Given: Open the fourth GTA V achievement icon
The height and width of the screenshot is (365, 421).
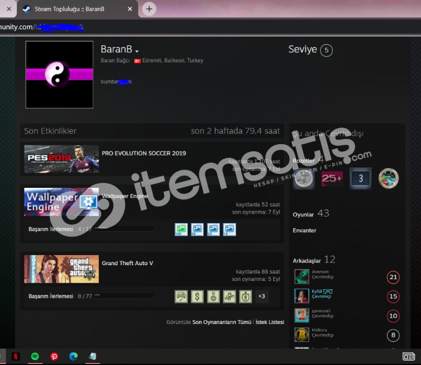Looking at the screenshot, I should pyautogui.click(x=230, y=297).
